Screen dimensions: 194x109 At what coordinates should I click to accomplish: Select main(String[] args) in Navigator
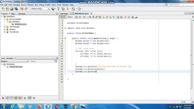(16, 67)
